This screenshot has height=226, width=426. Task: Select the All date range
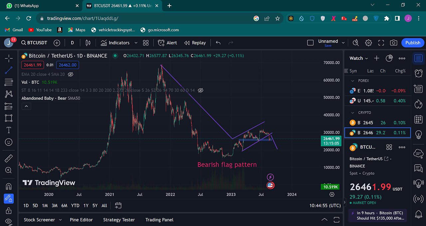104,206
